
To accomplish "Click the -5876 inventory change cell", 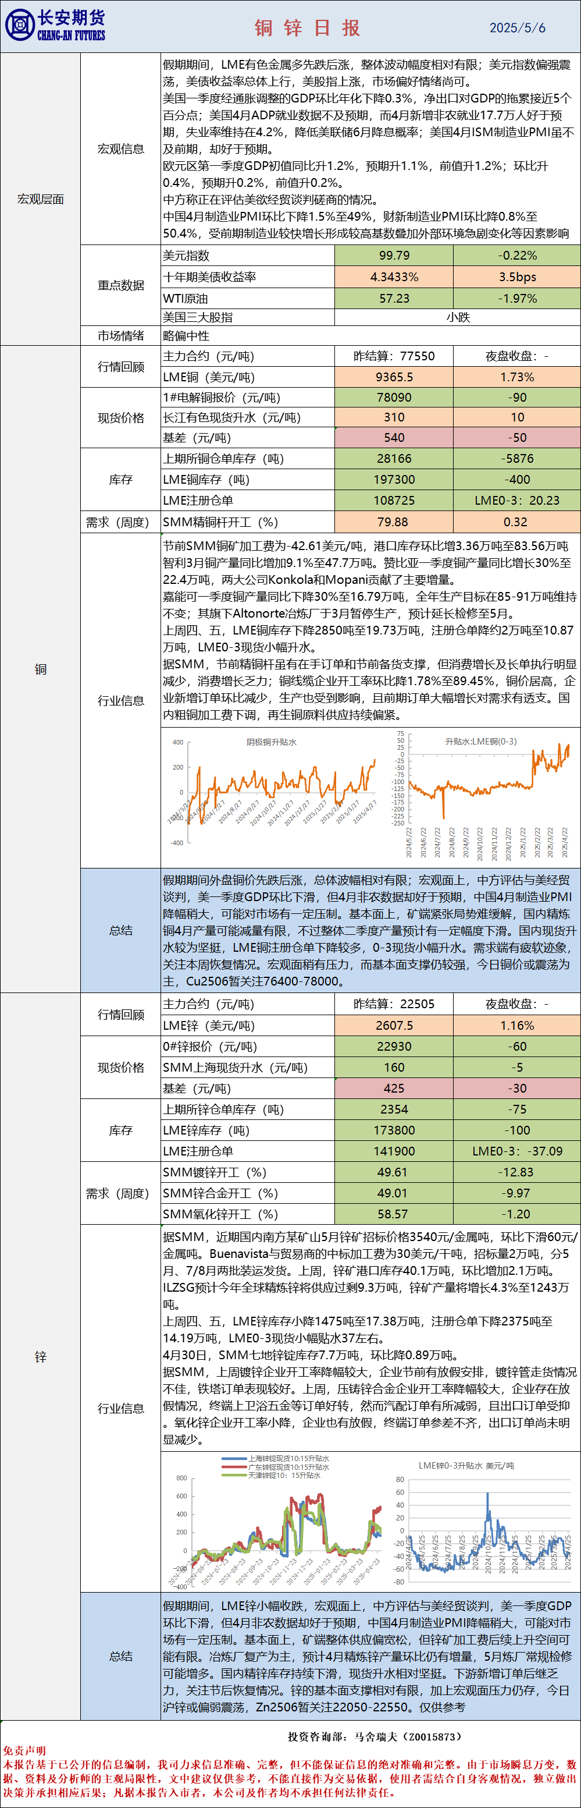I will (517, 458).
